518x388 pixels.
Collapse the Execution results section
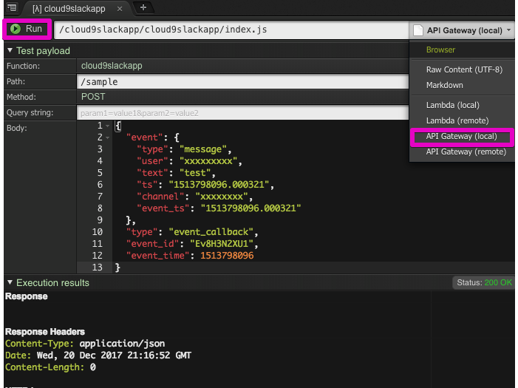[10, 282]
